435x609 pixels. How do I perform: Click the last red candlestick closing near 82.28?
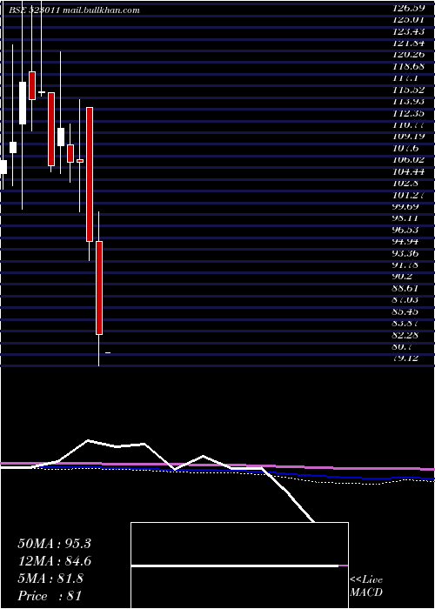point(99,288)
